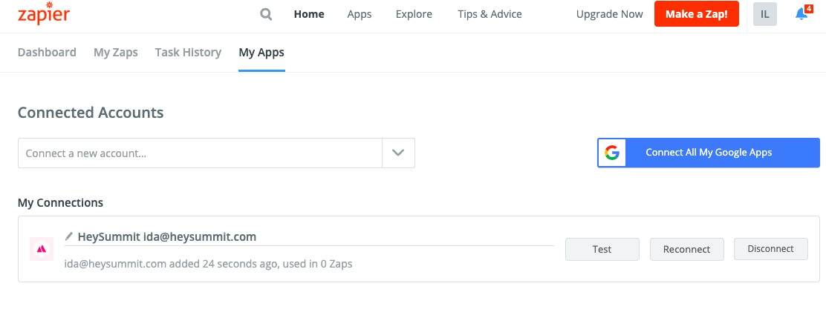The height and width of the screenshot is (309, 826).
Task: Open search with the magnifier icon
Action: coord(267,14)
